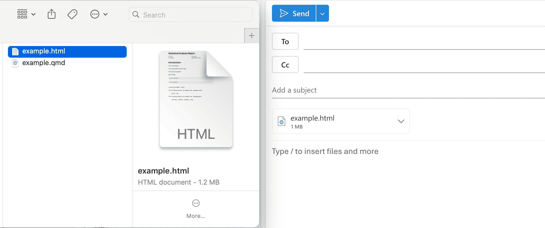Click the example.html attachment file icon
This screenshot has width=545, height=228.
pyautogui.click(x=282, y=121)
